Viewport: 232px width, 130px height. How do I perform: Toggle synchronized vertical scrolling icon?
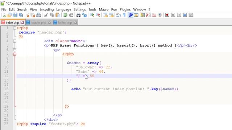pyautogui.click(x=105, y=15)
